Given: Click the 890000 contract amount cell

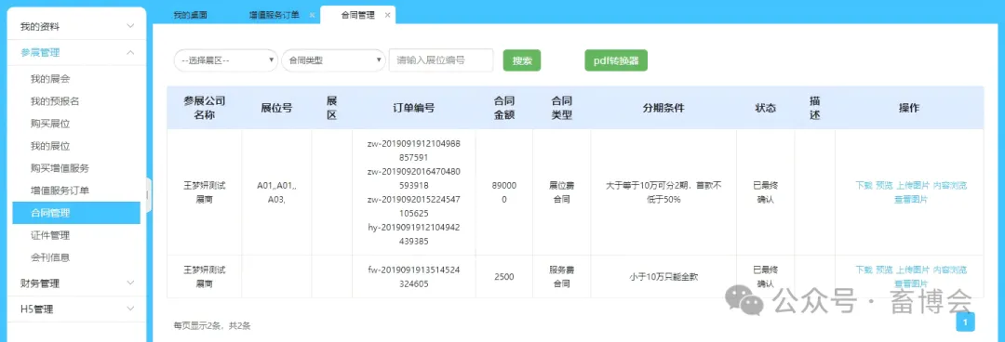Looking at the screenshot, I should click(503, 192).
